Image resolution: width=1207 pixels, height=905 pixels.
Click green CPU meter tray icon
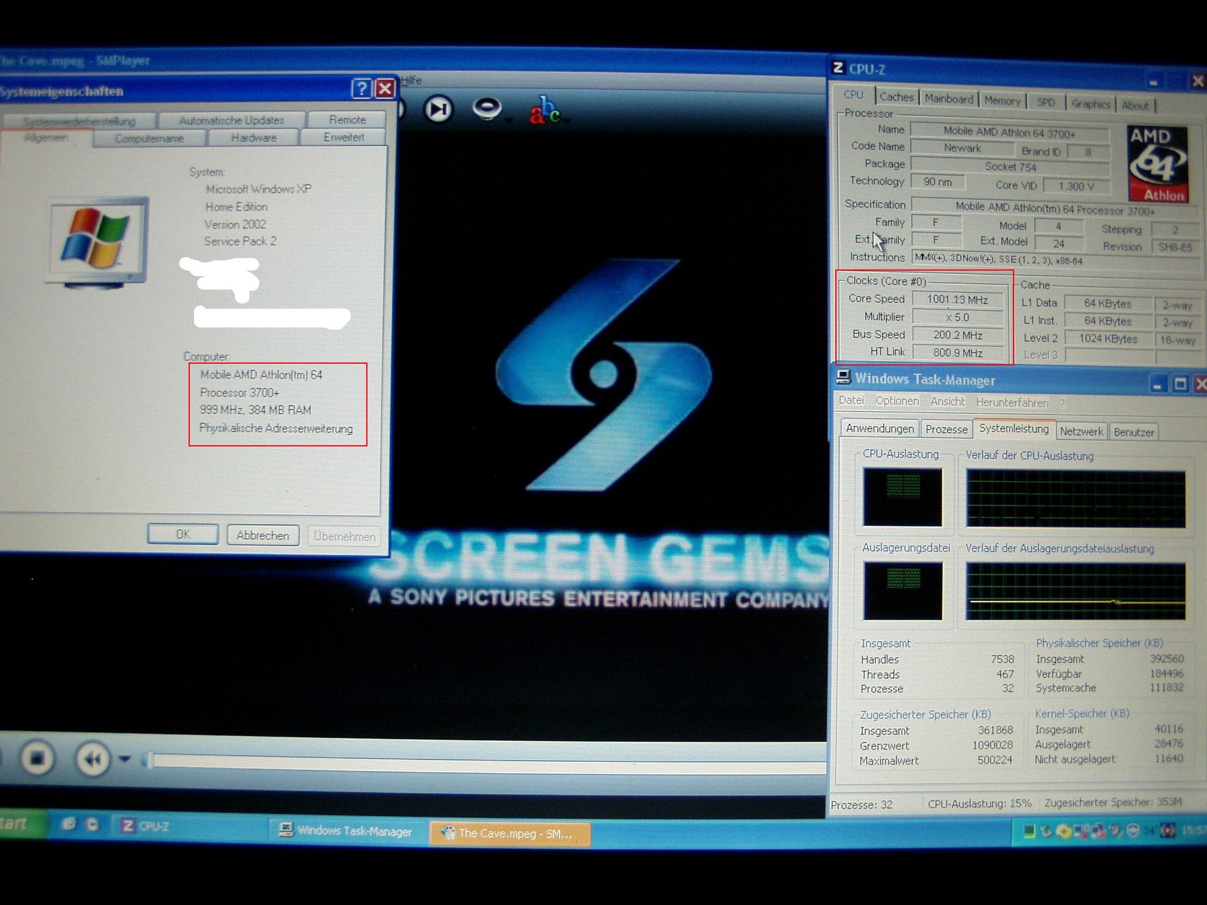tap(1029, 831)
